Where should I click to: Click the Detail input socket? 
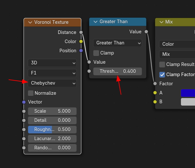(24, 121)
